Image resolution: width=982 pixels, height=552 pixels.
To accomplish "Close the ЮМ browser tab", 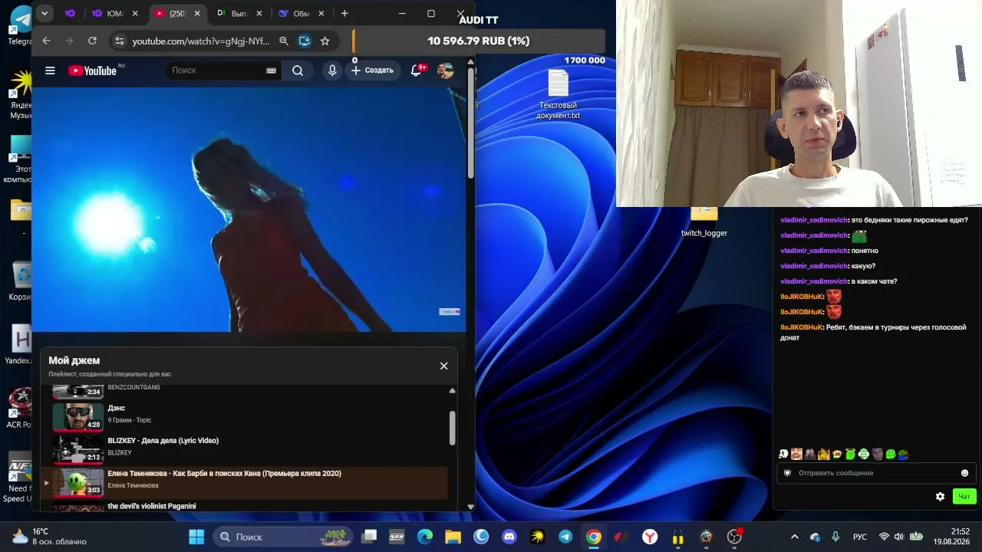I will click(x=136, y=13).
